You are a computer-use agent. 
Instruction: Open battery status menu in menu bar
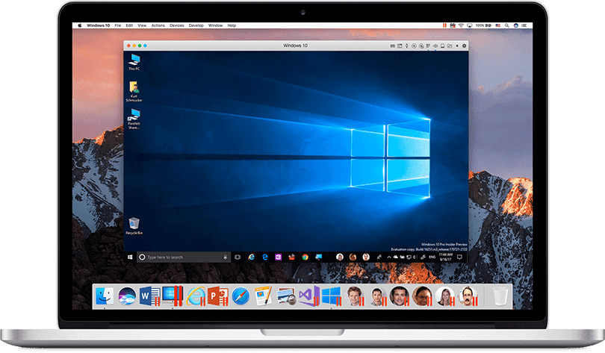(483, 25)
